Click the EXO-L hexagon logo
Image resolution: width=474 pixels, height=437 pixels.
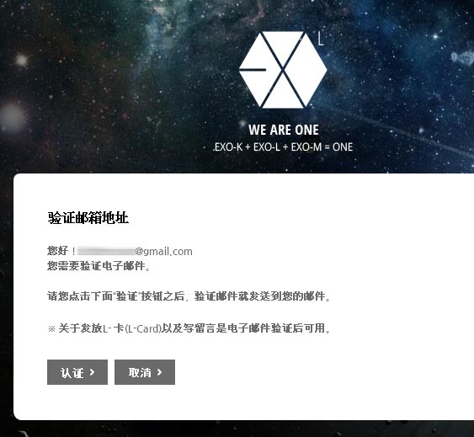283,70
